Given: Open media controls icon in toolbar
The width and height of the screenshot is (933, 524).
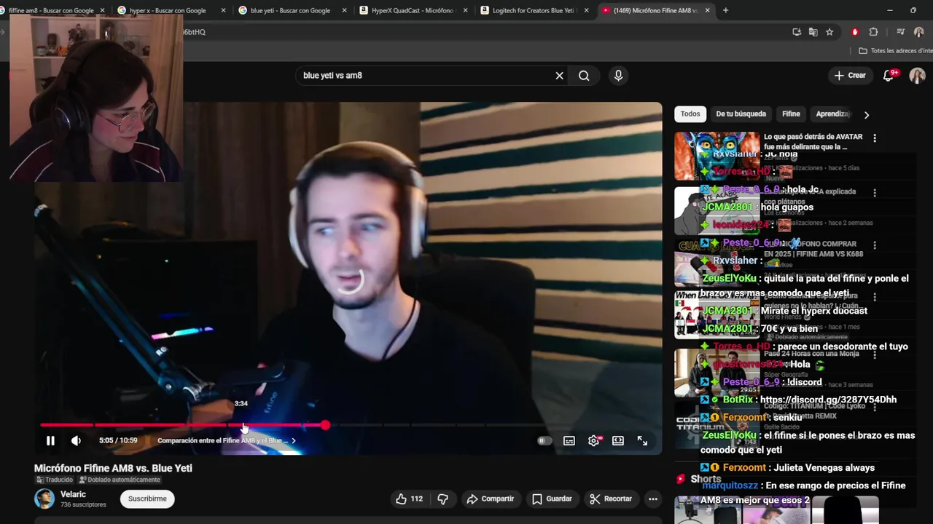Looking at the screenshot, I should click(x=901, y=32).
